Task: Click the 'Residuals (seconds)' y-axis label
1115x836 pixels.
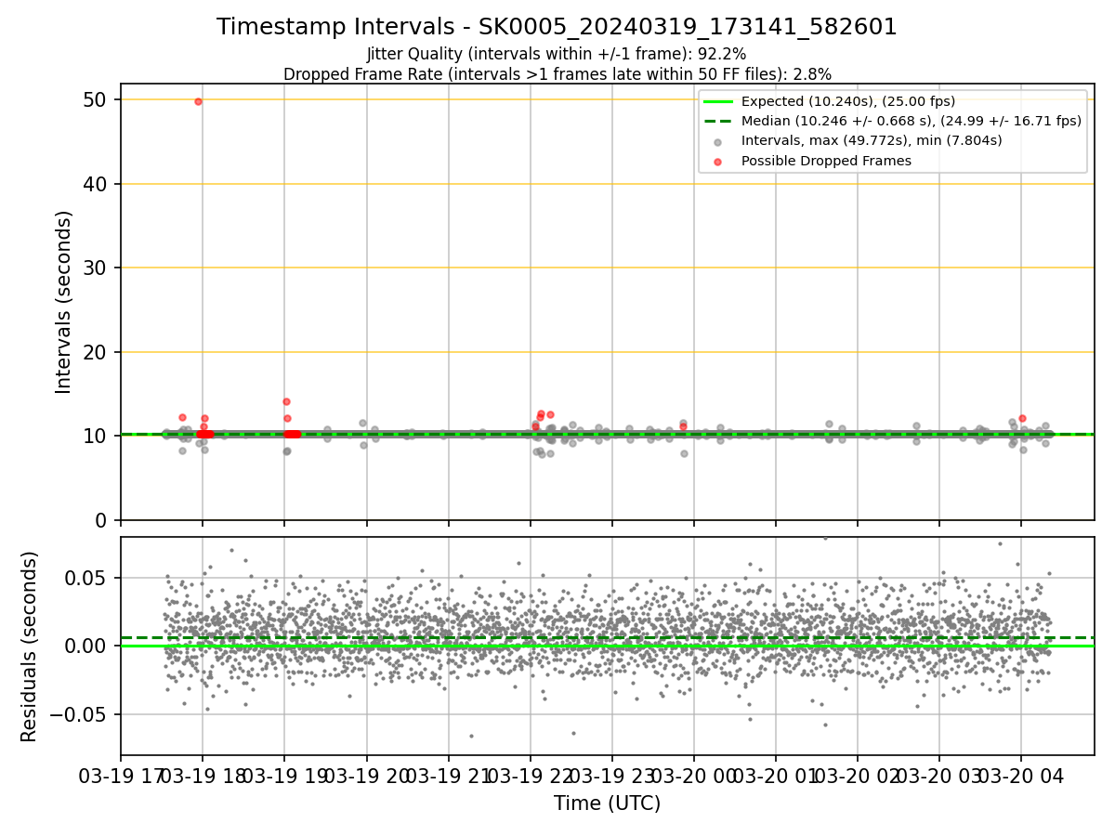Action: pyautogui.click(x=30, y=647)
